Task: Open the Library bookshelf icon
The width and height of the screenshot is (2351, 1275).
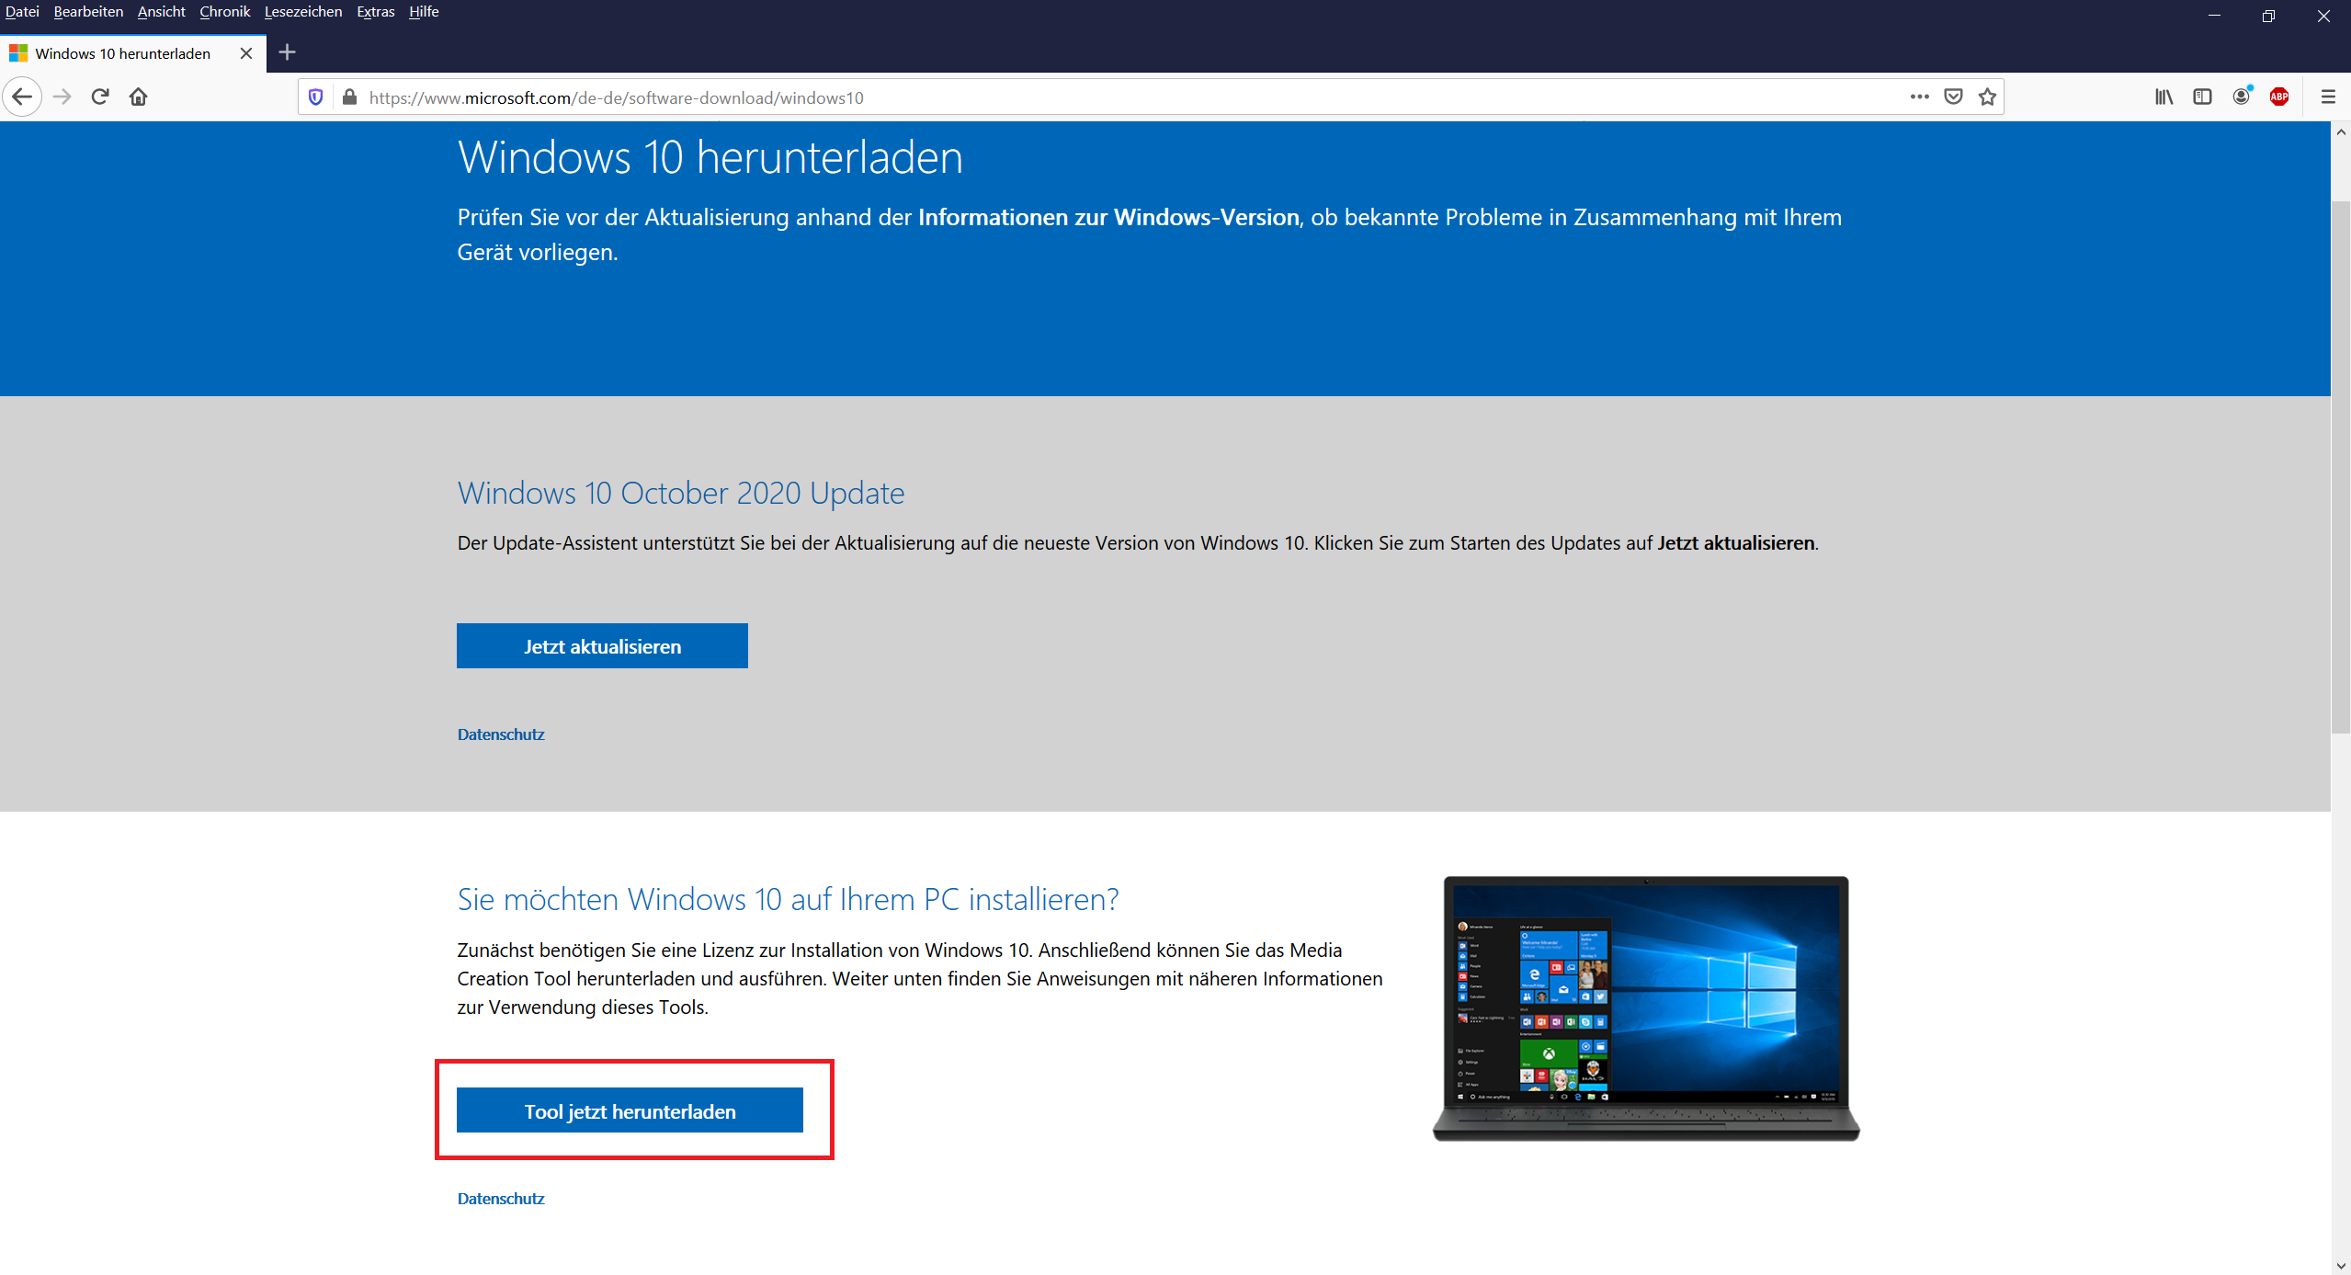Action: tap(2164, 97)
